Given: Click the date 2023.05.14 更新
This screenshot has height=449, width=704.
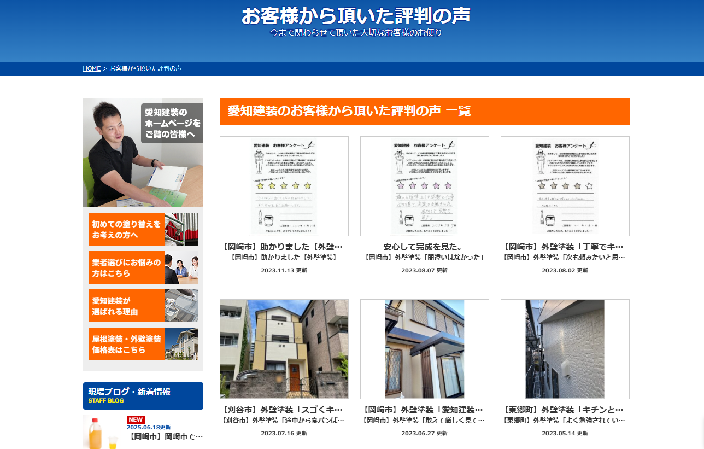Looking at the screenshot, I should tap(565, 433).
